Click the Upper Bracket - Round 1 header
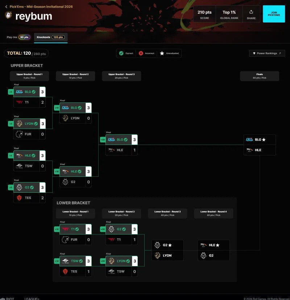Viewport: 290px width, 300px height. point(29,76)
